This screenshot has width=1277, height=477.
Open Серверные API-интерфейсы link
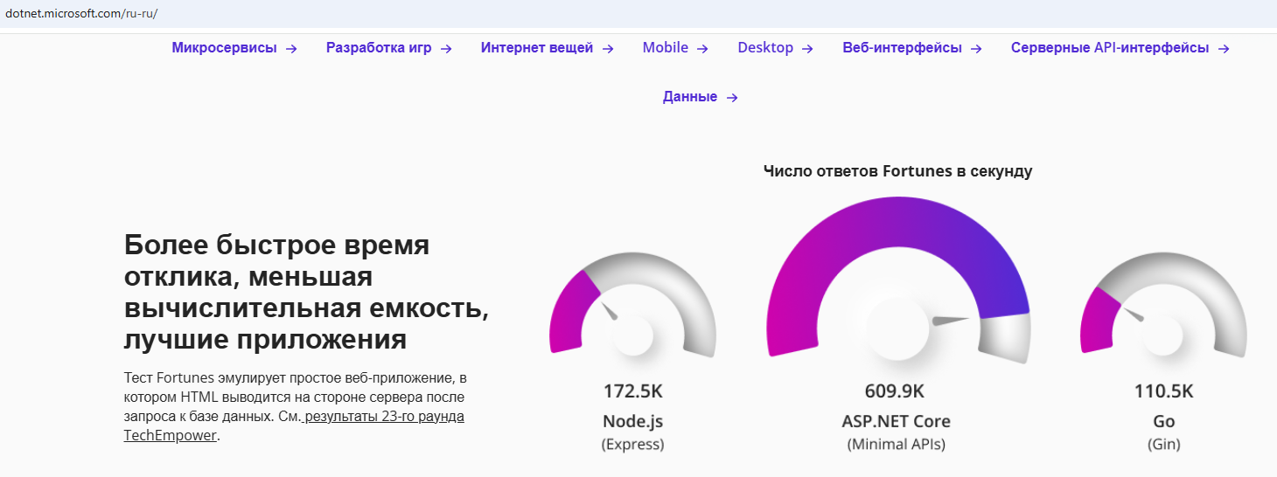(x=1110, y=48)
